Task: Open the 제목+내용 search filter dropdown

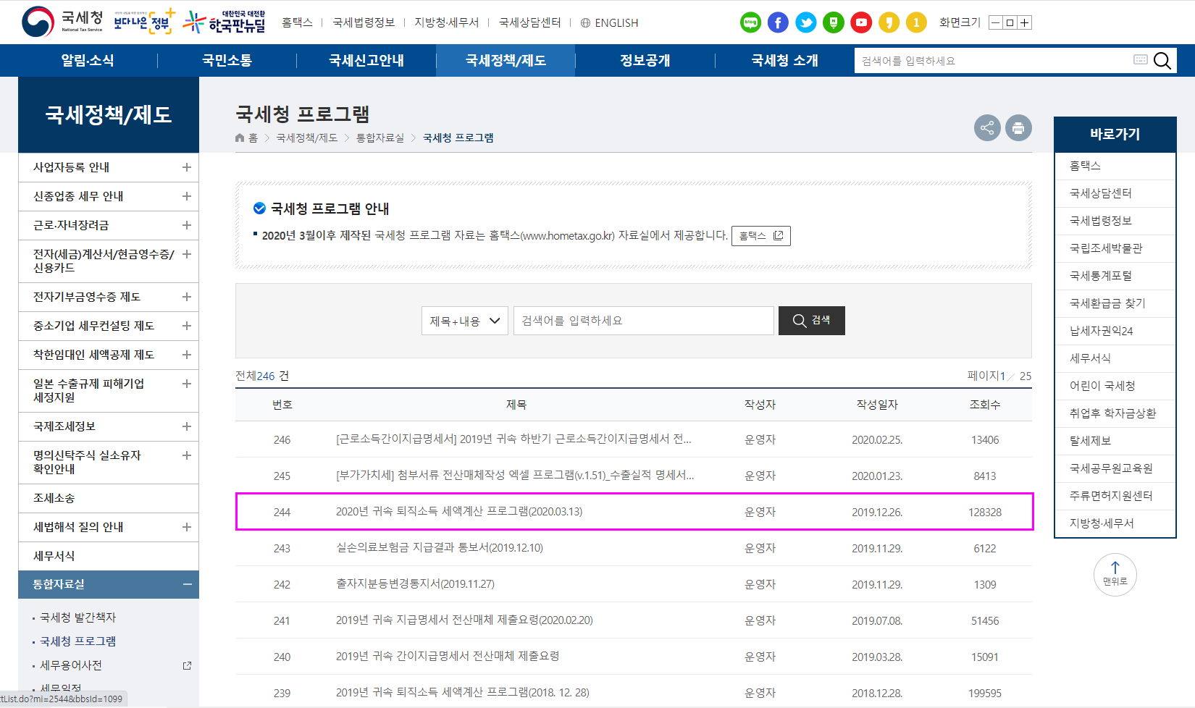Action: click(464, 321)
